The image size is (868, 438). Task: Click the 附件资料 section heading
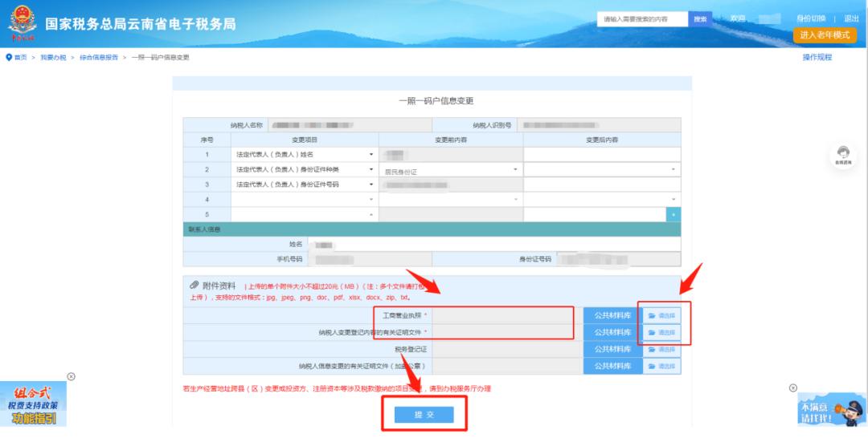(x=219, y=286)
